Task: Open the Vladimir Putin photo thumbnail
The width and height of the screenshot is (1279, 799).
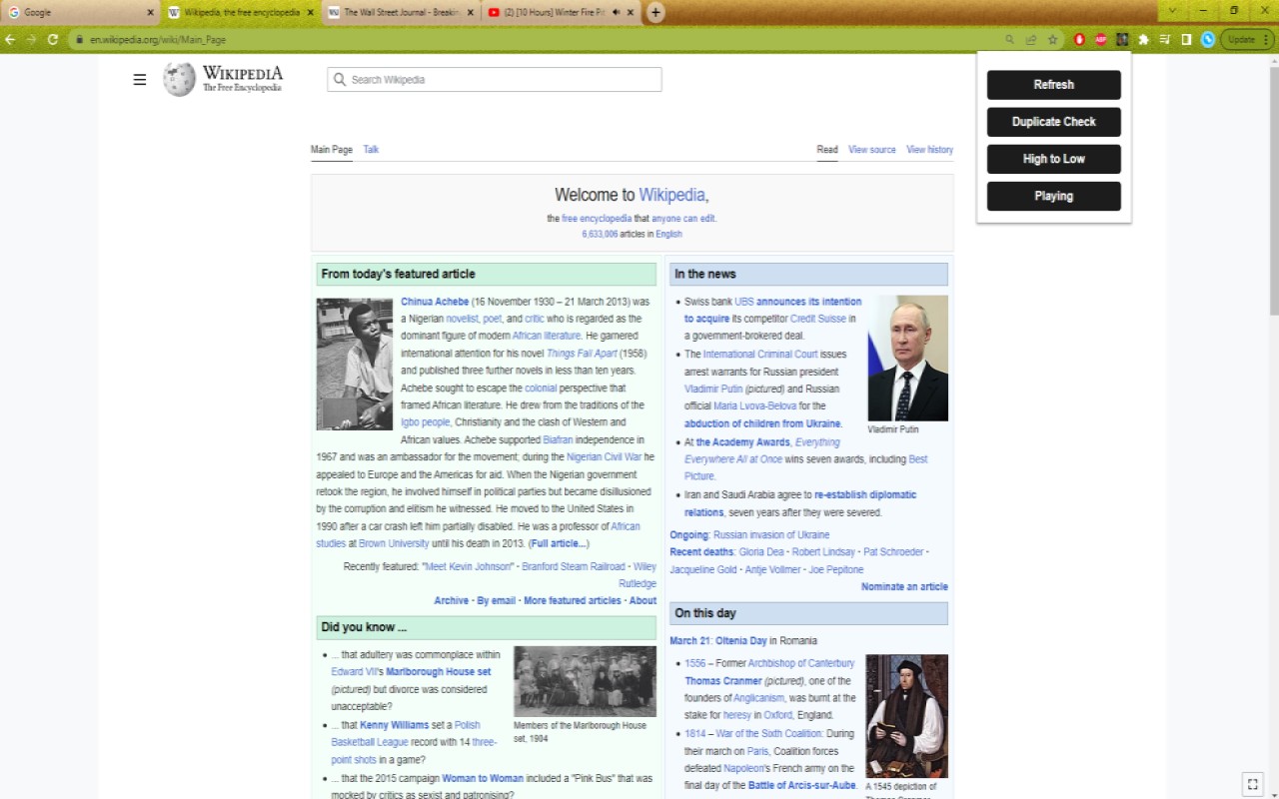Action: coord(907,358)
